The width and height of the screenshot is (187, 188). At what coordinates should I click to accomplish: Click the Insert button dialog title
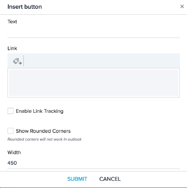click(x=25, y=7)
